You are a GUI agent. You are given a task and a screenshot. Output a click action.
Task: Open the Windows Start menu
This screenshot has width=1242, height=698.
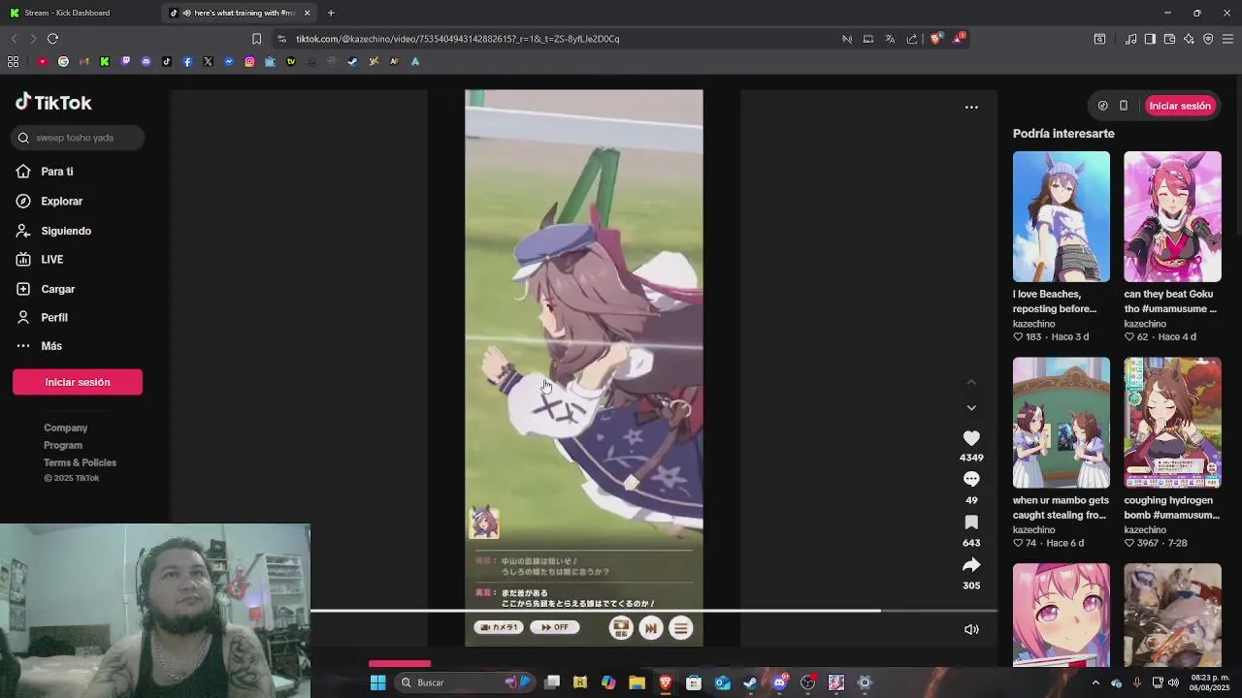[378, 682]
